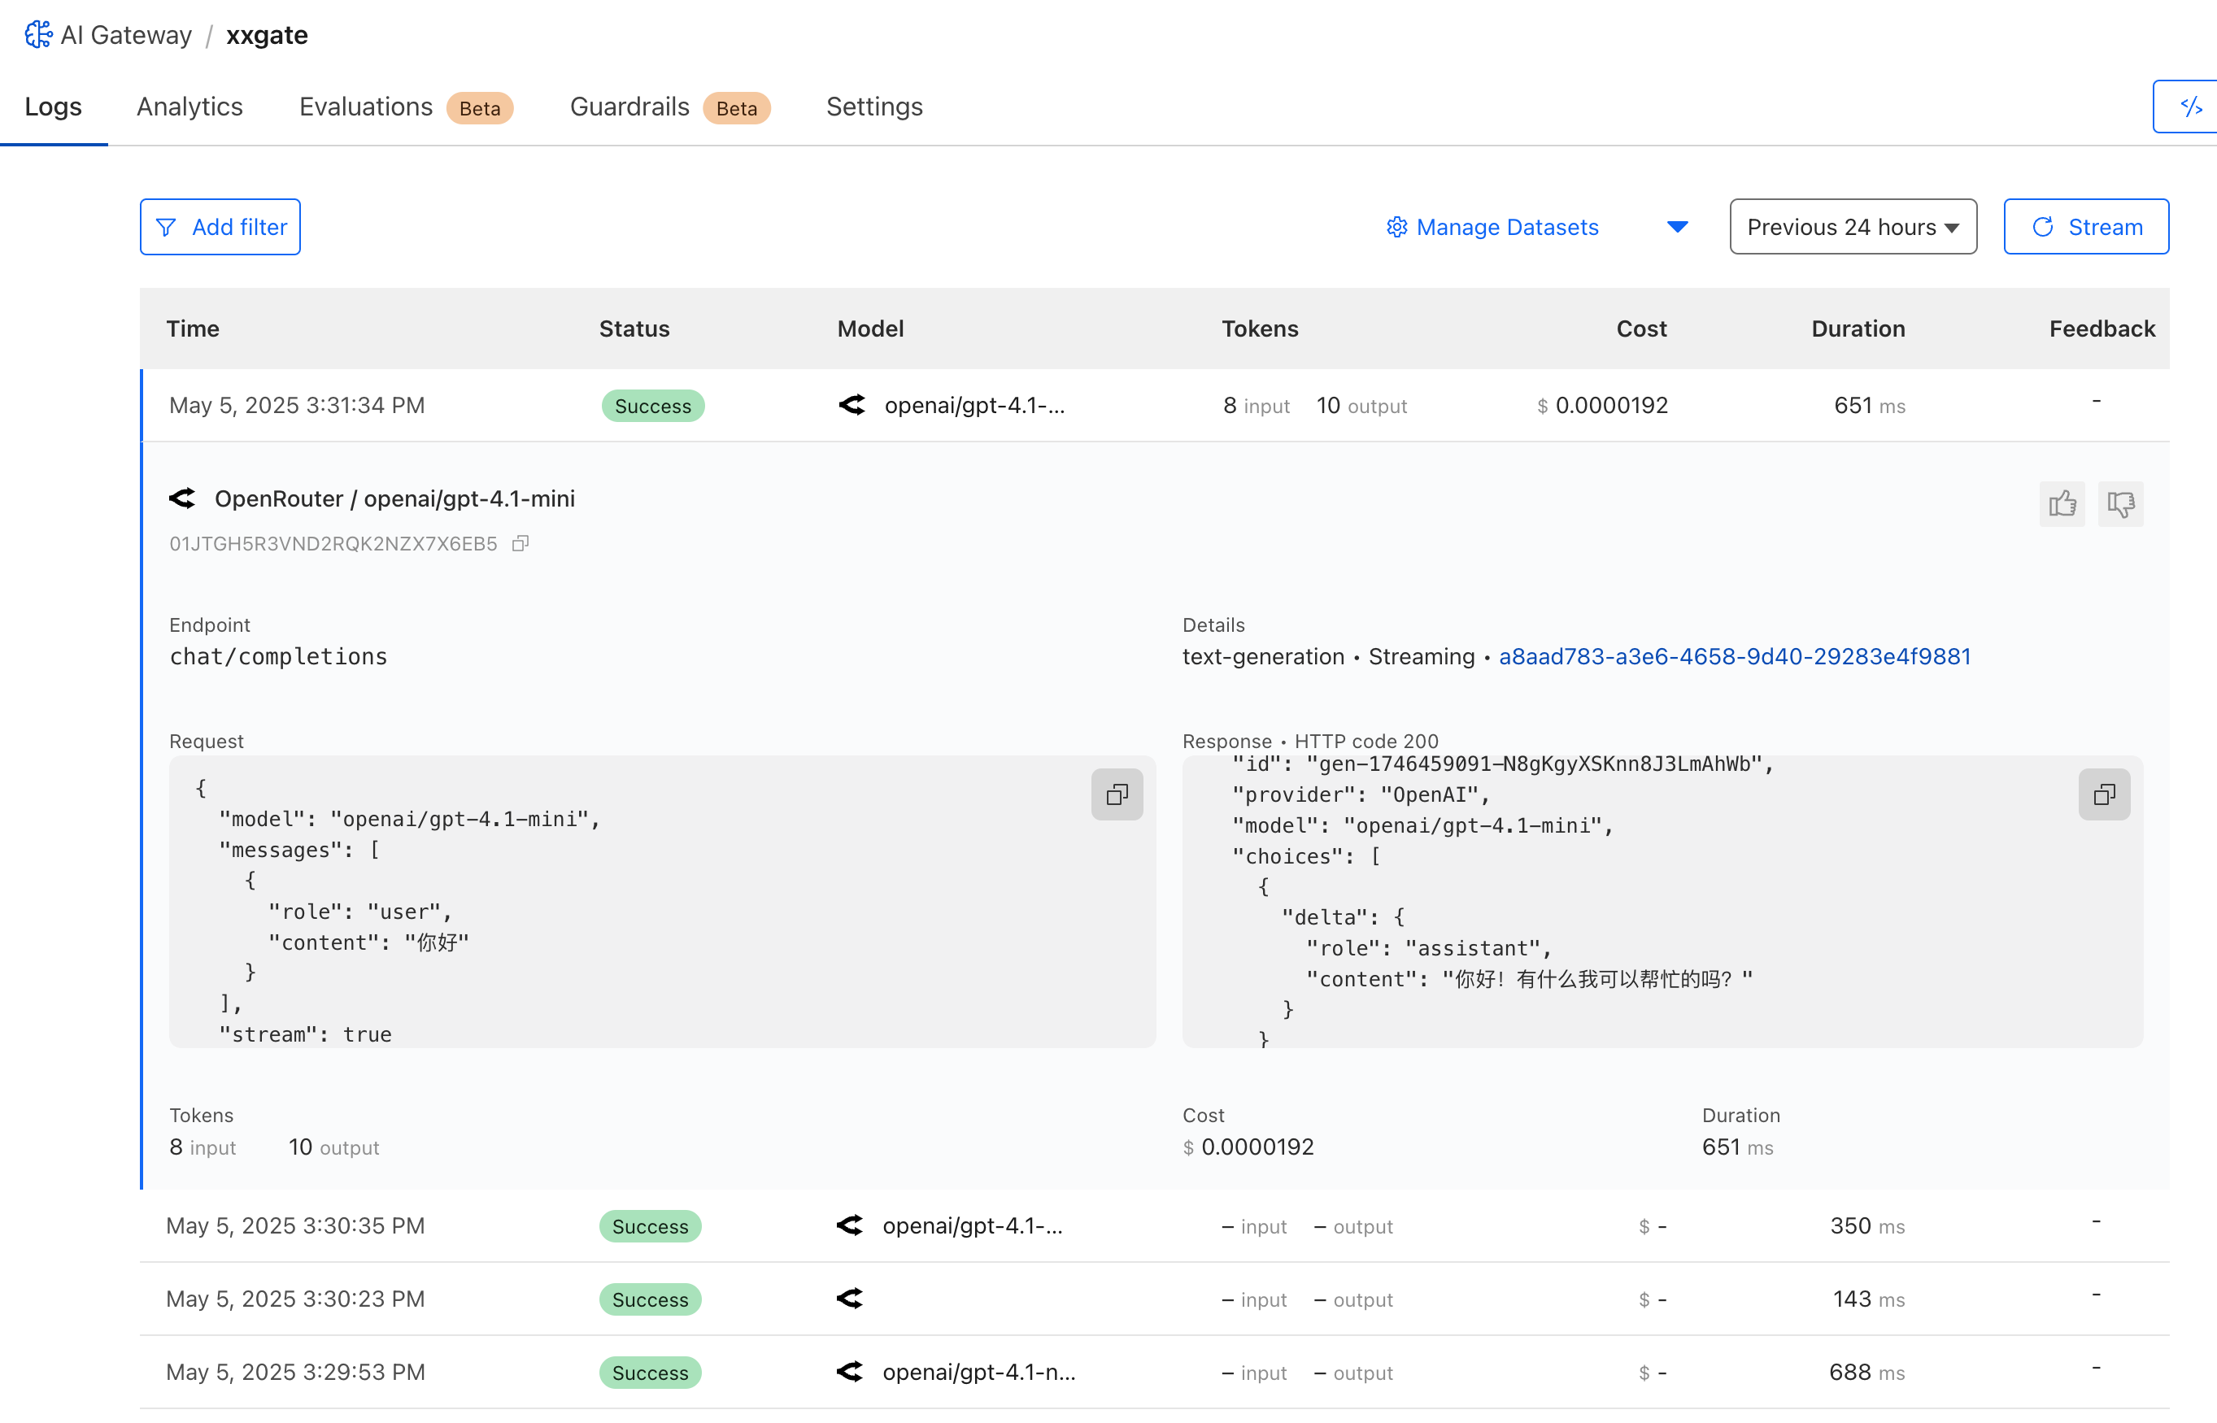
Task: Switch to the Analytics tab
Action: [189, 107]
